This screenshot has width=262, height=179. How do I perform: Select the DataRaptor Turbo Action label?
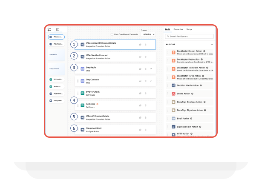click(x=189, y=76)
